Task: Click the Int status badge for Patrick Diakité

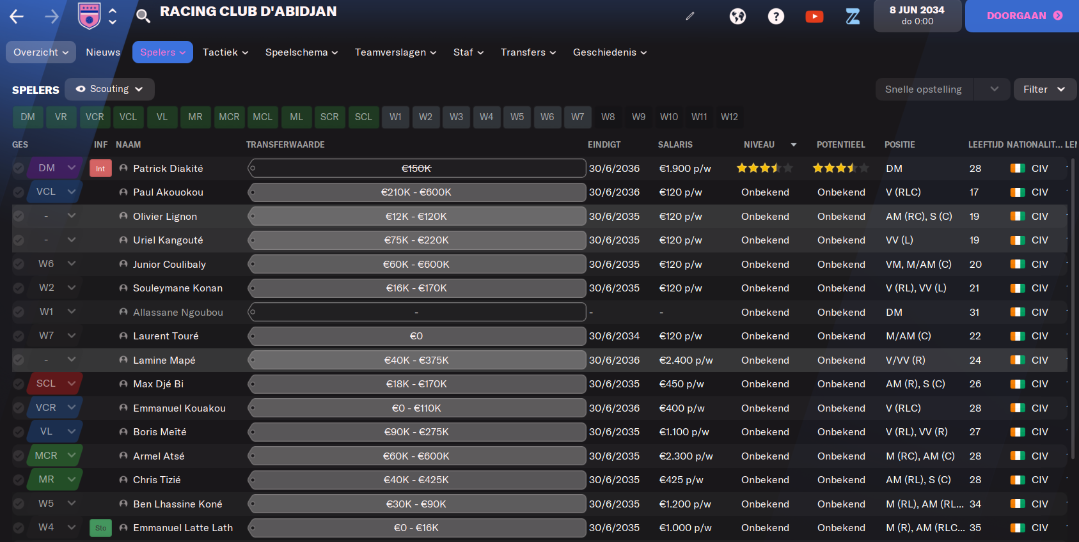Action: [100, 168]
